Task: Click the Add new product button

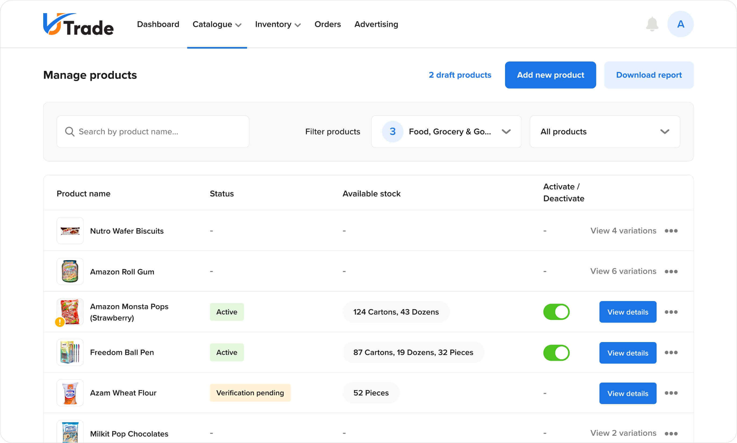Action: 550,75
